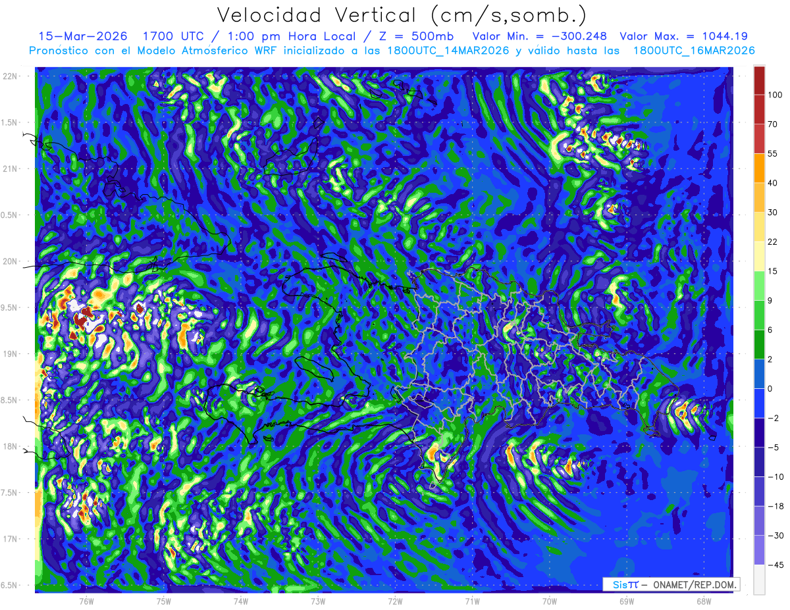Screen dimensions: 790x610
Task: Pick the pale yellow swatch between 22 and 15
Action: tap(759, 256)
